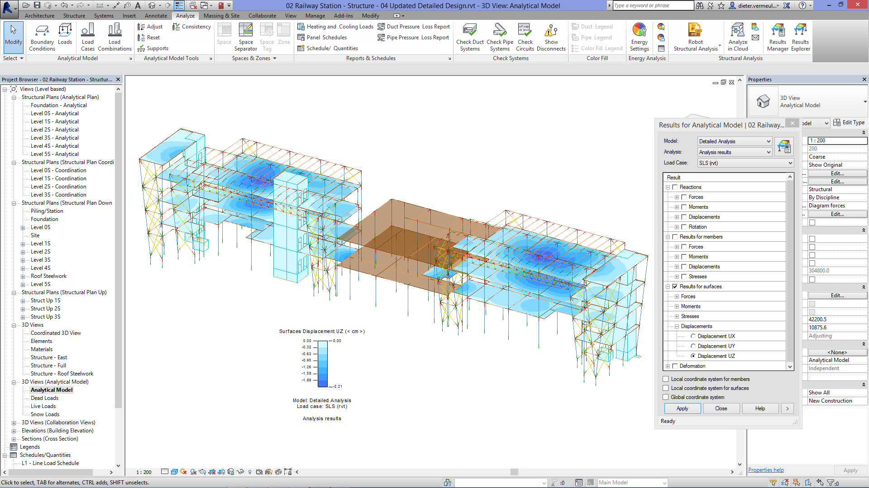The height and width of the screenshot is (488, 869).
Task: Open the Load Cases tool
Action: [x=88, y=37]
